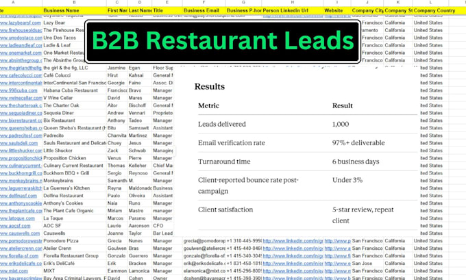Open the www.lazybearsf.com link
Screen dimensions: 466x280
tap(20, 23)
